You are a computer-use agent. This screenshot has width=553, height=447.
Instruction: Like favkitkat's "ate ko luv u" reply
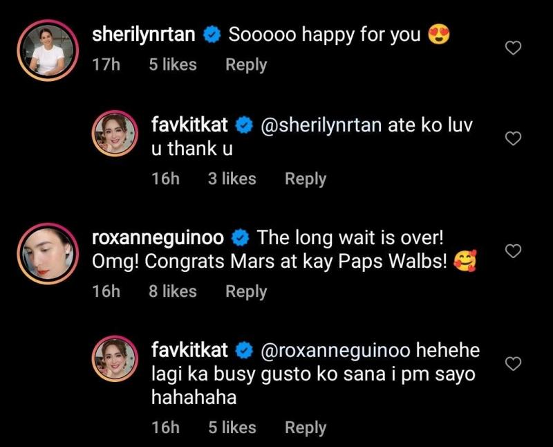coord(513,139)
